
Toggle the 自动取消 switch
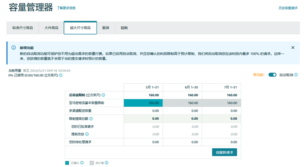(x=273, y=75)
